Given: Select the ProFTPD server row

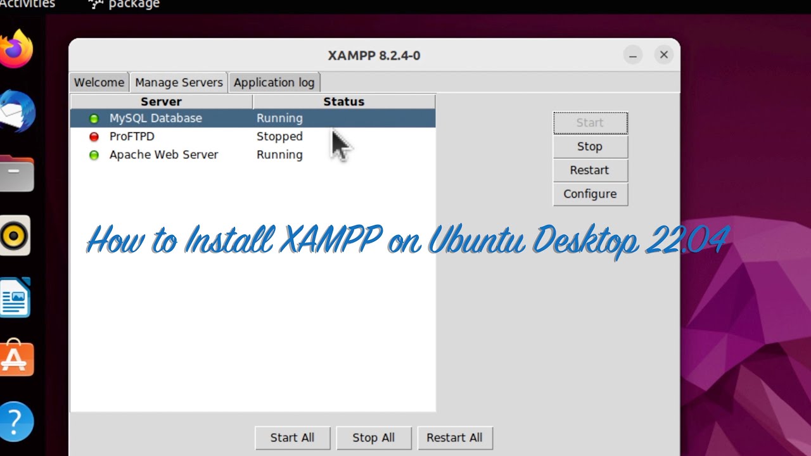Looking at the screenshot, I should pyautogui.click(x=253, y=137).
